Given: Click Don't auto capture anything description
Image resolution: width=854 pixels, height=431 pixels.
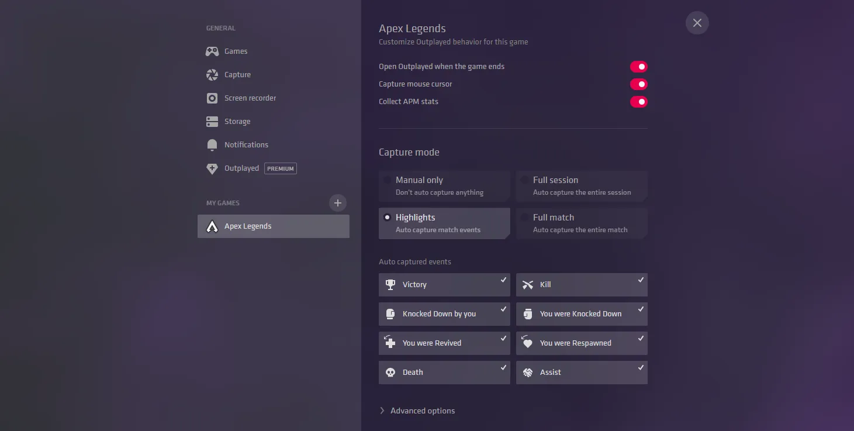Looking at the screenshot, I should pos(440,192).
